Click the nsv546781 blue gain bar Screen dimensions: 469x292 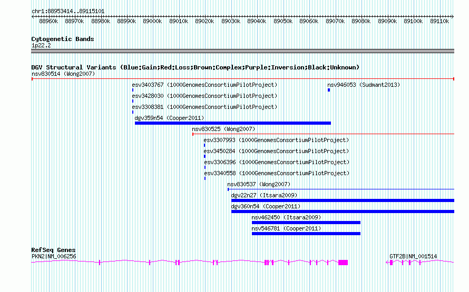pyautogui.click(x=306, y=234)
